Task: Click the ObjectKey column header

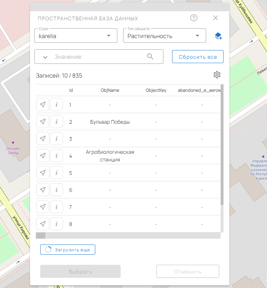Action: [x=156, y=90]
